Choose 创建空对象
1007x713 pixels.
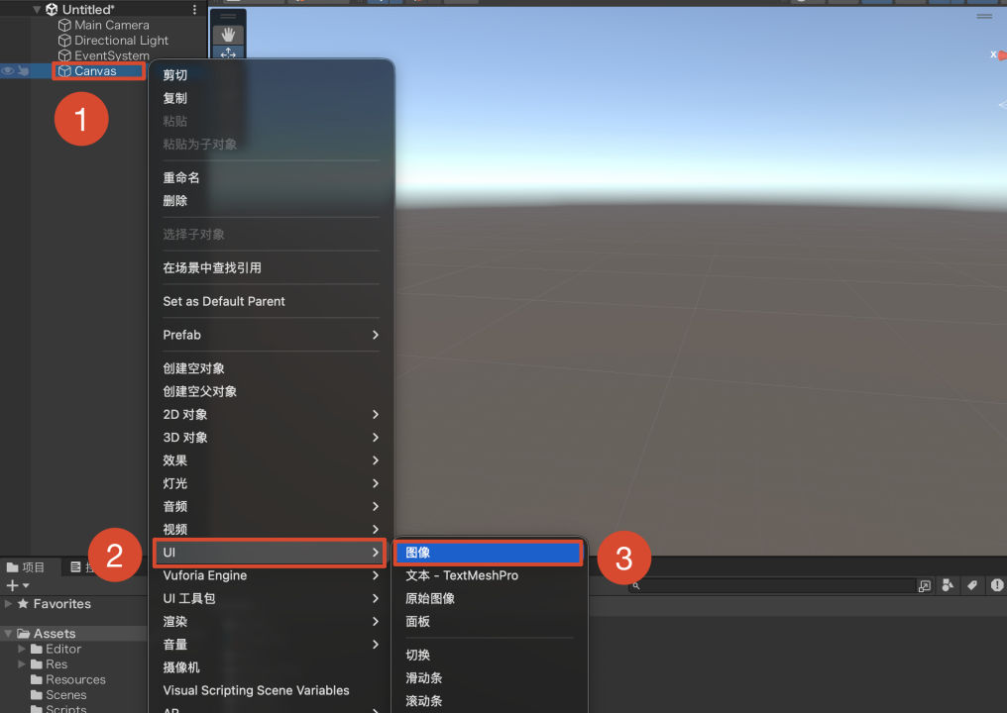point(271,368)
